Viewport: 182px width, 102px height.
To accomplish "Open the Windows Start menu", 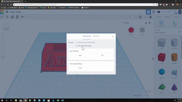I will (2, 100).
